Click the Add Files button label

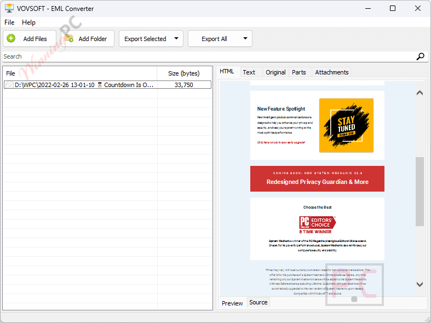point(35,39)
